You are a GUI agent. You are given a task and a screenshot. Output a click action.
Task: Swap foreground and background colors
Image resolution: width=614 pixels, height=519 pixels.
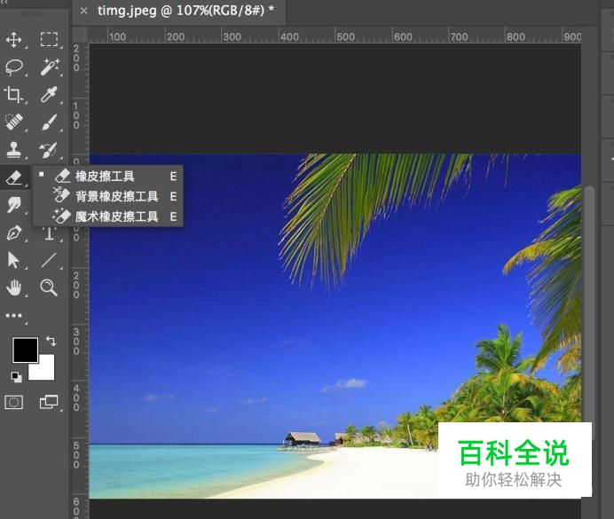(51, 341)
